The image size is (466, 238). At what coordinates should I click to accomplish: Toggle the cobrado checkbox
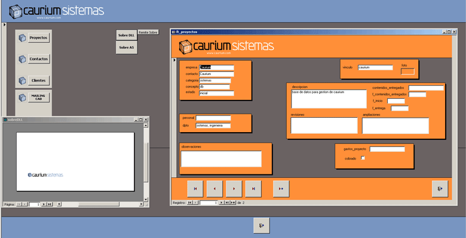pos(363,158)
